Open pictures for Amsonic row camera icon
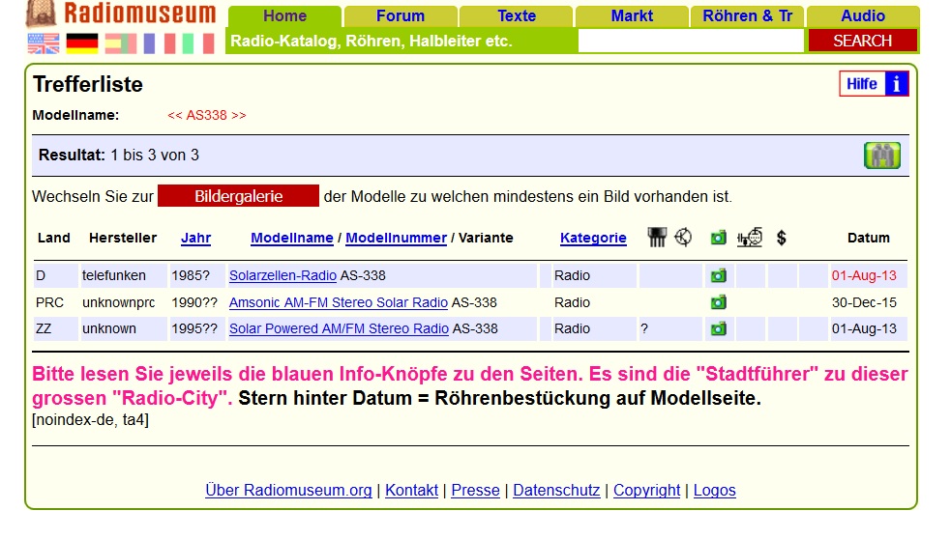 718,302
